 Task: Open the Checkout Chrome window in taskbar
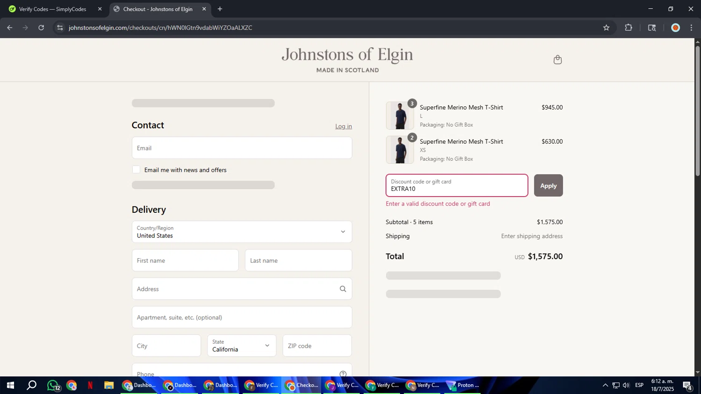[x=302, y=386]
